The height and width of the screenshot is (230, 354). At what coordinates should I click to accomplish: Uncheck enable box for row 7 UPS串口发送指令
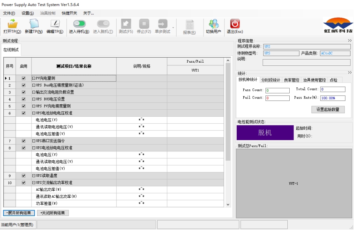click(23, 141)
